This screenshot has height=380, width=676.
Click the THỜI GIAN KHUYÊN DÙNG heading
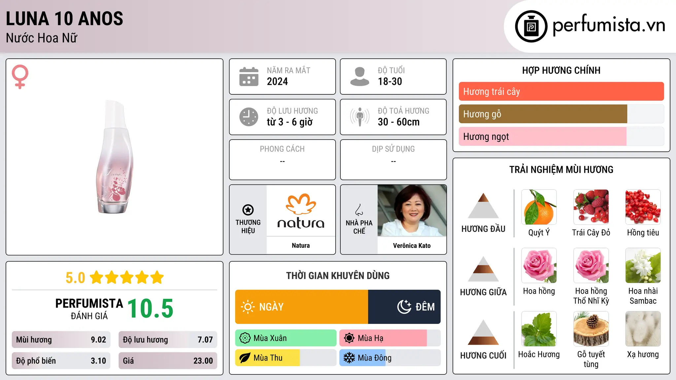point(338,276)
